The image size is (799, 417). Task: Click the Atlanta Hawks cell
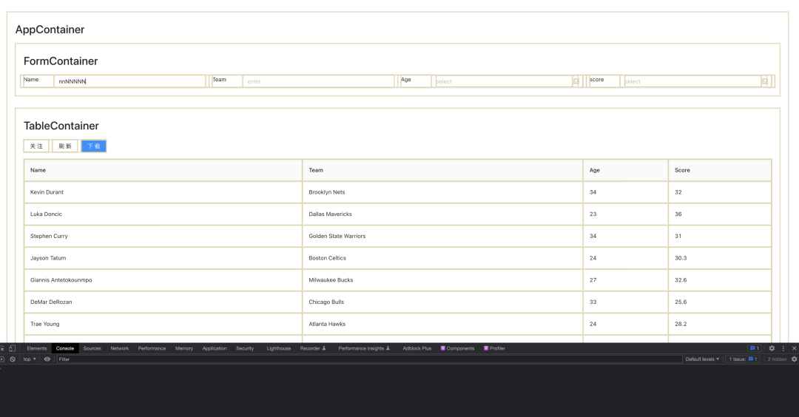442,323
